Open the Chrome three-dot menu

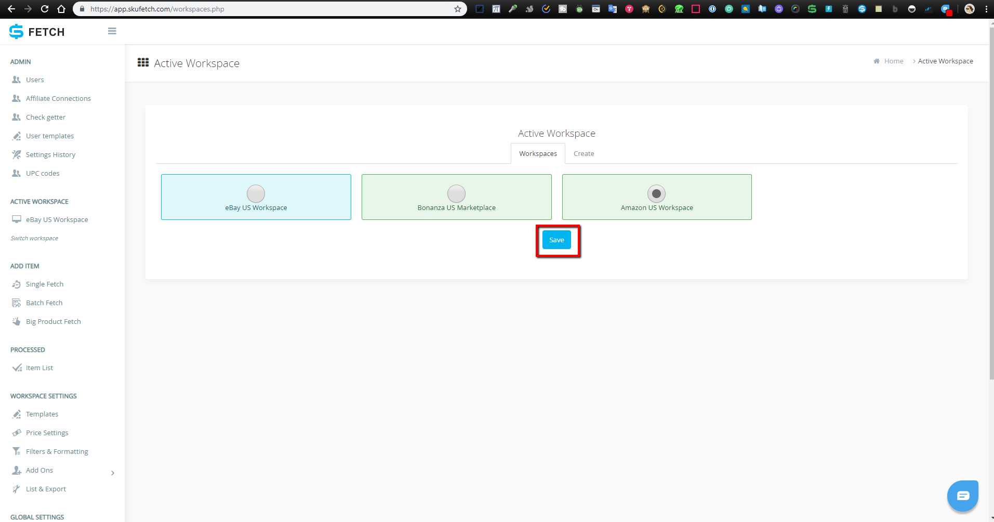986,9
